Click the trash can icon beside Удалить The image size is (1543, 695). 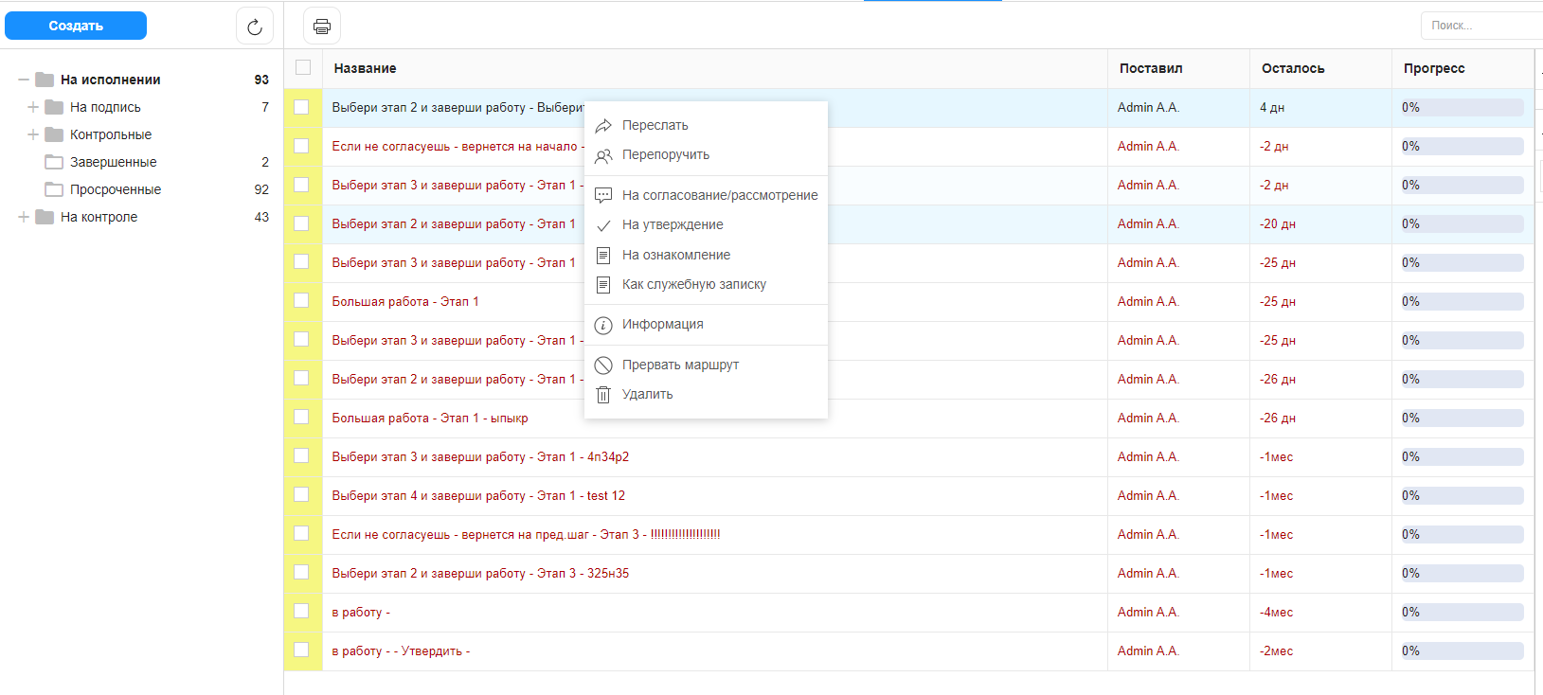click(x=603, y=395)
